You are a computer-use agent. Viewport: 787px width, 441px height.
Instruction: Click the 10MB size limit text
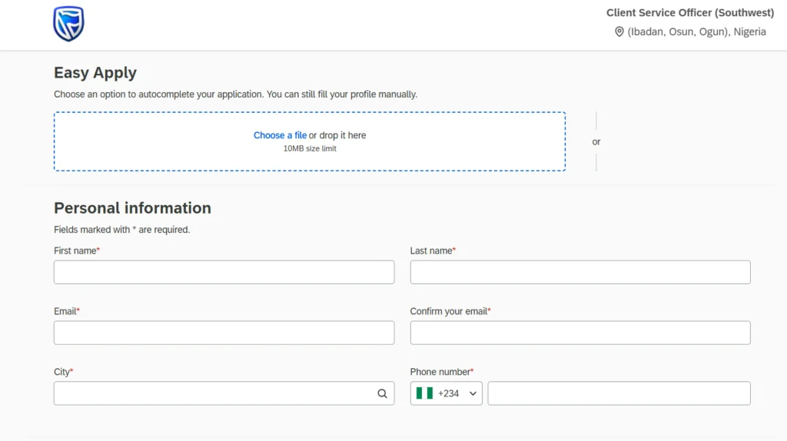[310, 148]
